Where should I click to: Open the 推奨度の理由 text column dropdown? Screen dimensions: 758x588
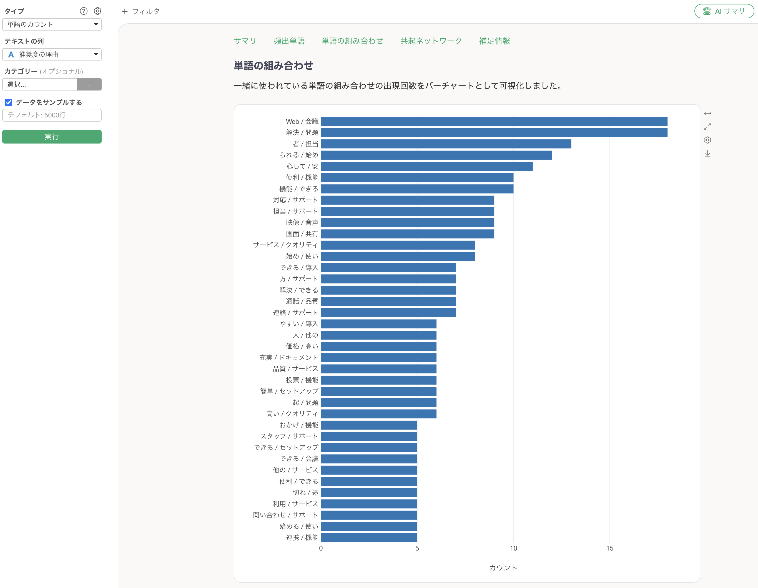(x=52, y=54)
